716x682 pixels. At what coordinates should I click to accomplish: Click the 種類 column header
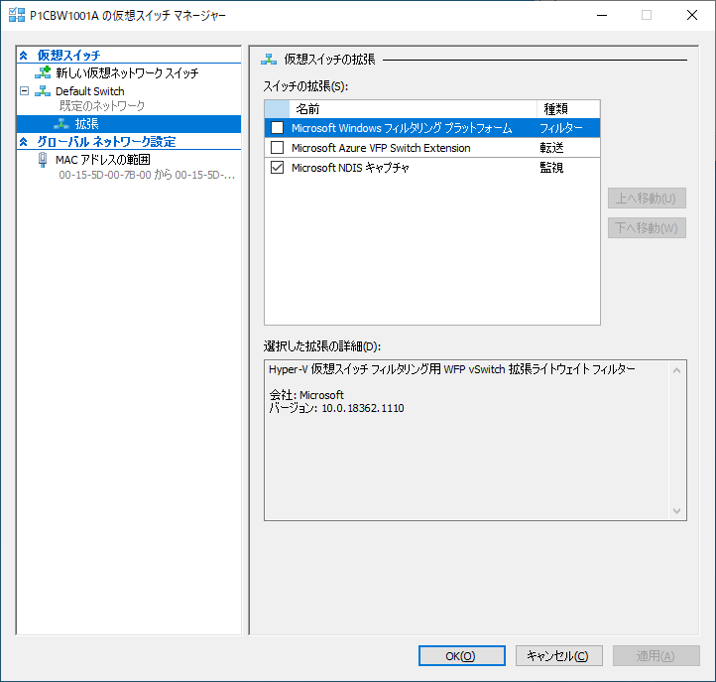tap(568, 109)
